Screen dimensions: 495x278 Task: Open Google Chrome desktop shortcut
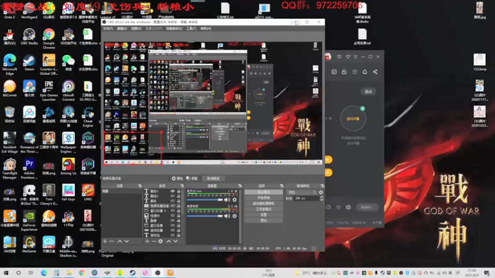tap(49, 39)
